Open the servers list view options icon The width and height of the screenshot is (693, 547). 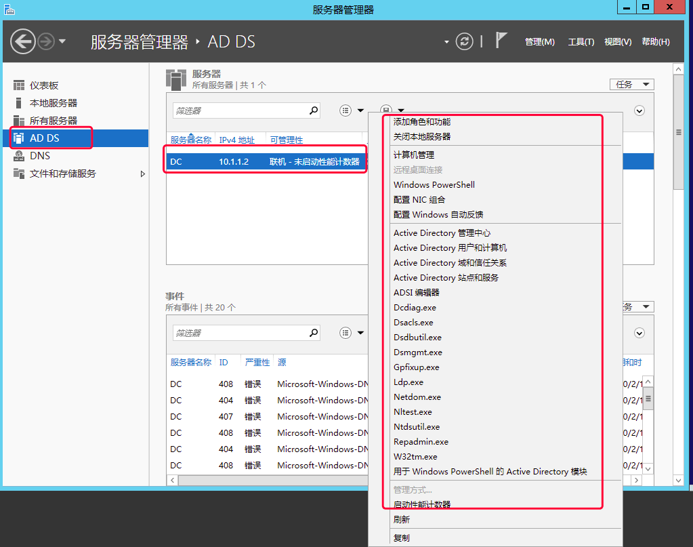(x=345, y=110)
